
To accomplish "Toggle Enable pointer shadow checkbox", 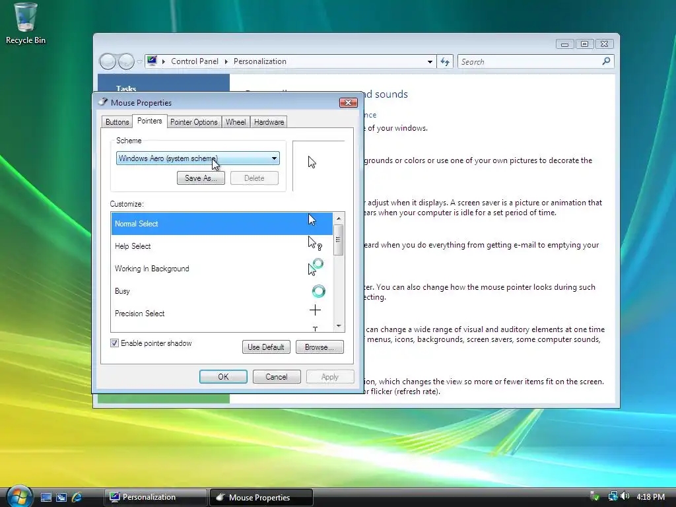I will click(114, 343).
